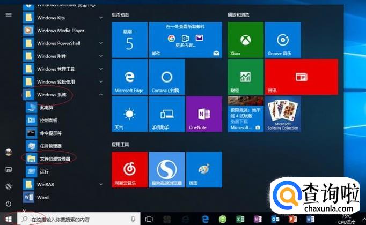
Task: Open the red 资讯 news tile
Action: point(302,77)
